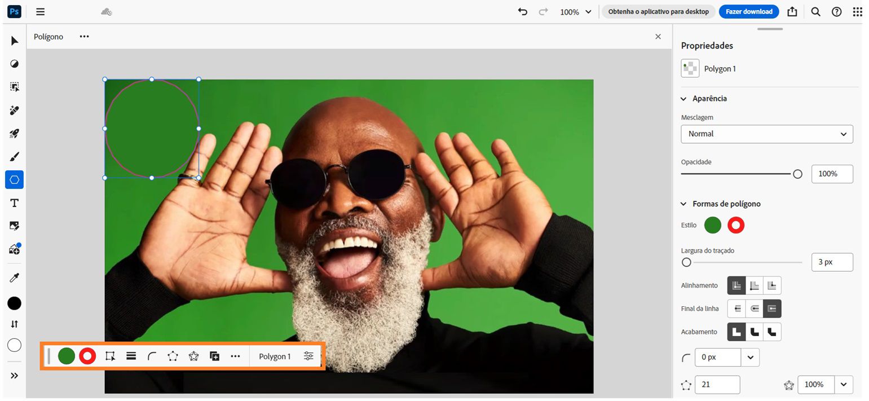Select the Move tool
This screenshot has width=869, height=401.
[14, 41]
